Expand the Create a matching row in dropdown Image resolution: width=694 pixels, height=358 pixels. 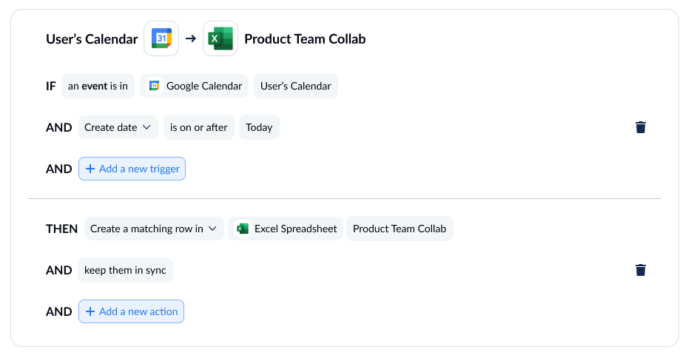[154, 229]
